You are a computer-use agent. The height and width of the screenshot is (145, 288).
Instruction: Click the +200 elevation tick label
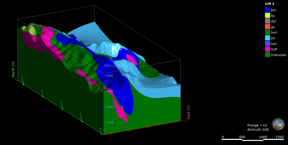click(109, 122)
